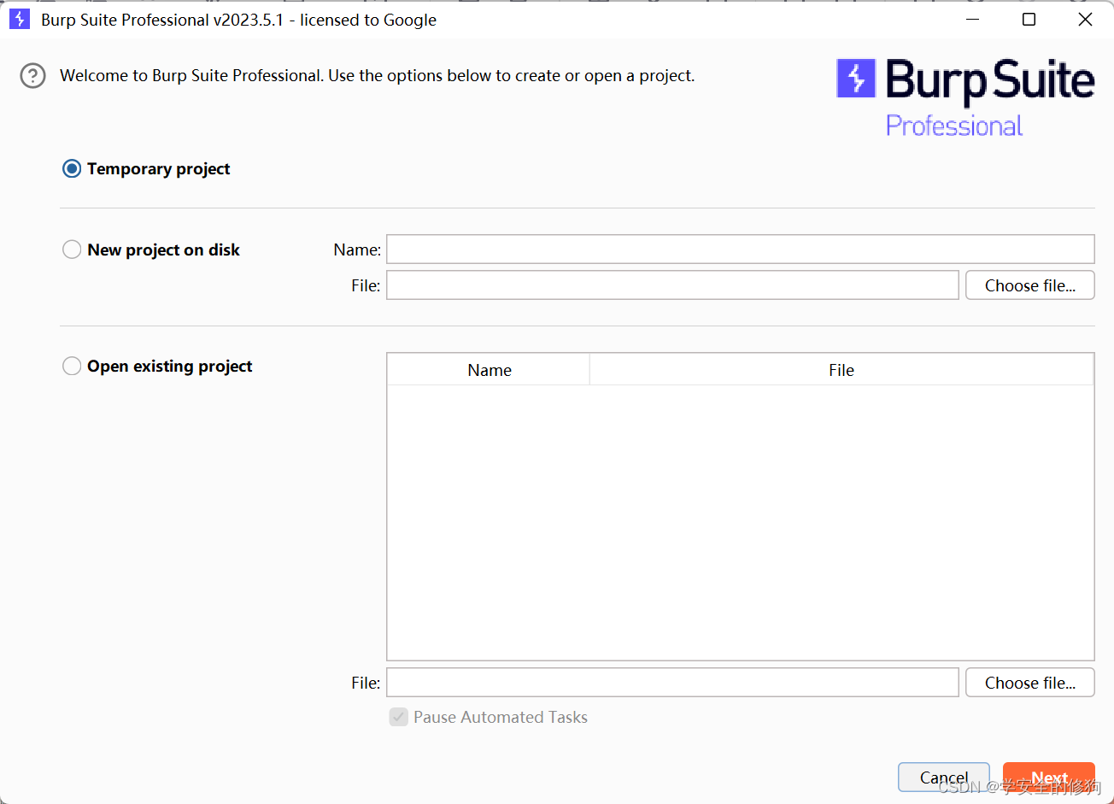This screenshot has height=804, width=1114.
Task: Minimize the Burp Suite window
Action: tap(973, 19)
